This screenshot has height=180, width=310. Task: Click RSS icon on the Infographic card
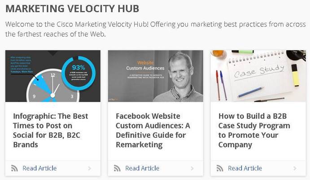coord(15,168)
